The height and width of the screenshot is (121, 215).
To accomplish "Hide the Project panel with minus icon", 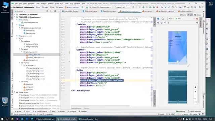I will click(x=58, y=11).
